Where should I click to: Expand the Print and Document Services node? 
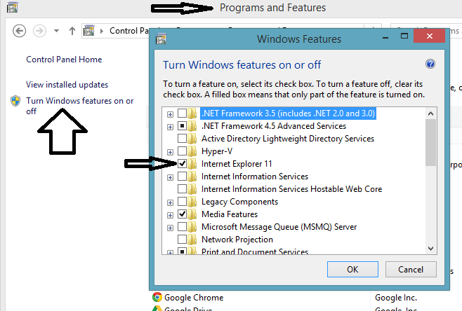point(170,252)
